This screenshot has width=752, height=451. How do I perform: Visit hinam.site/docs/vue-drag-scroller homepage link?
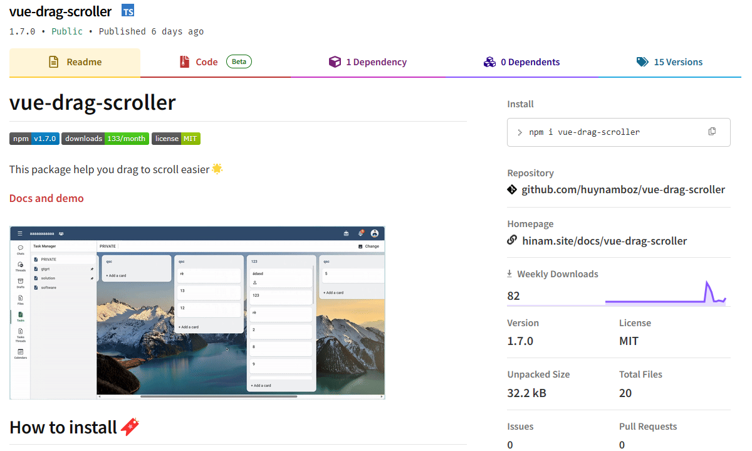[x=604, y=241]
